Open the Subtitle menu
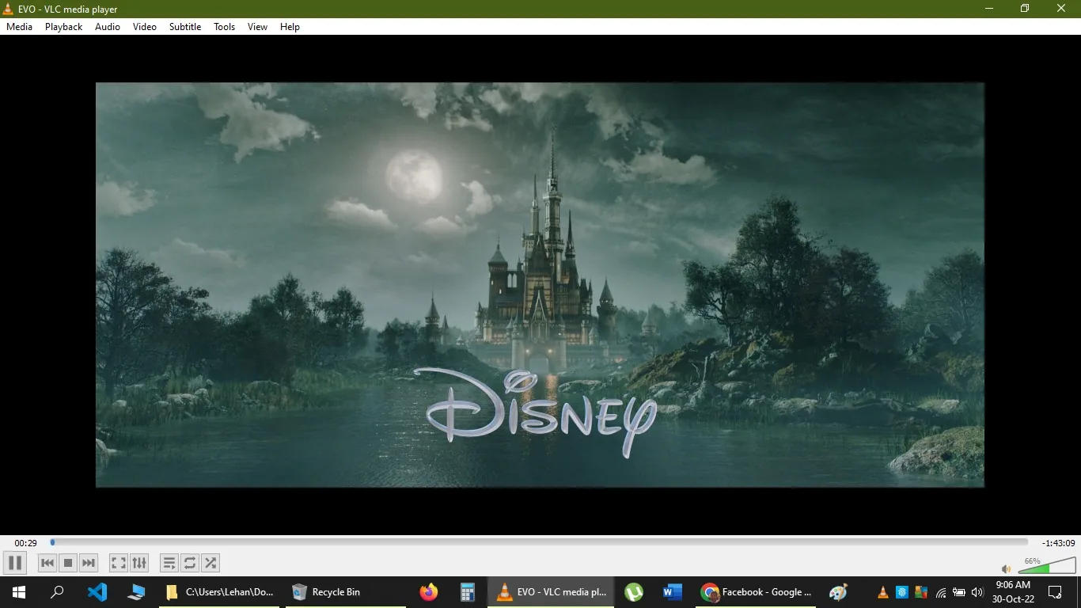This screenshot has height=608, width=1081. point(184,26)
